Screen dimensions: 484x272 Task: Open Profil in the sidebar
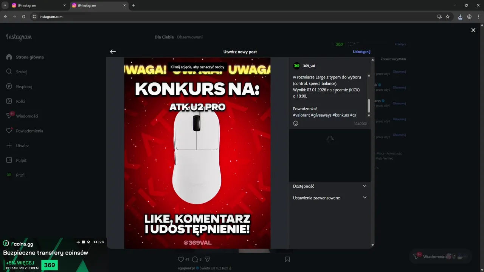click(16, 175)
